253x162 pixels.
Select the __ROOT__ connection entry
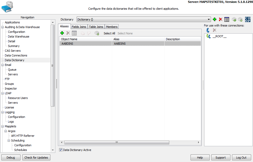coord(219,36)
